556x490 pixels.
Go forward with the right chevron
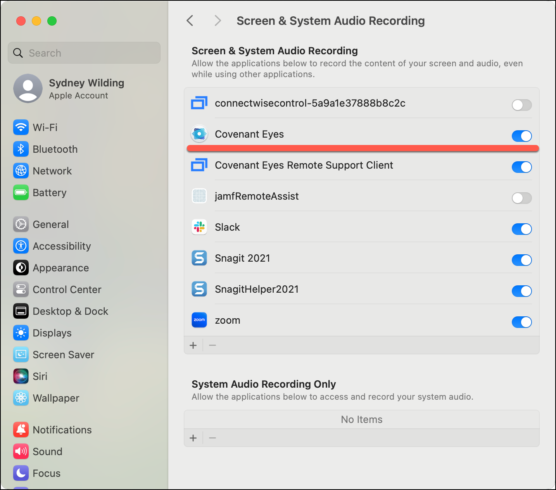tap(218, 21)
